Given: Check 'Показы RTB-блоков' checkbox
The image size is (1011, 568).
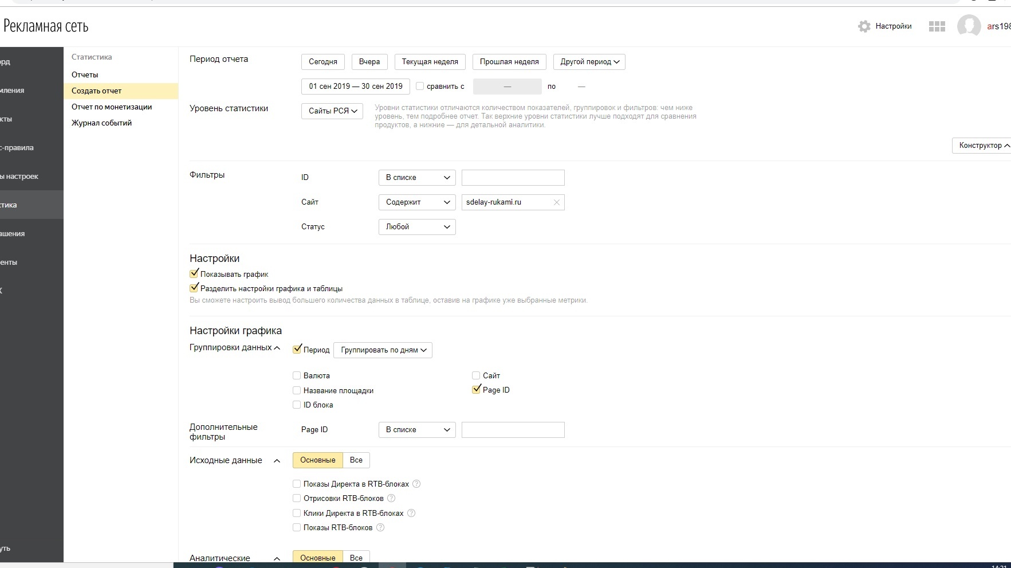Looking at the screenshot, I should coord(297,527).
